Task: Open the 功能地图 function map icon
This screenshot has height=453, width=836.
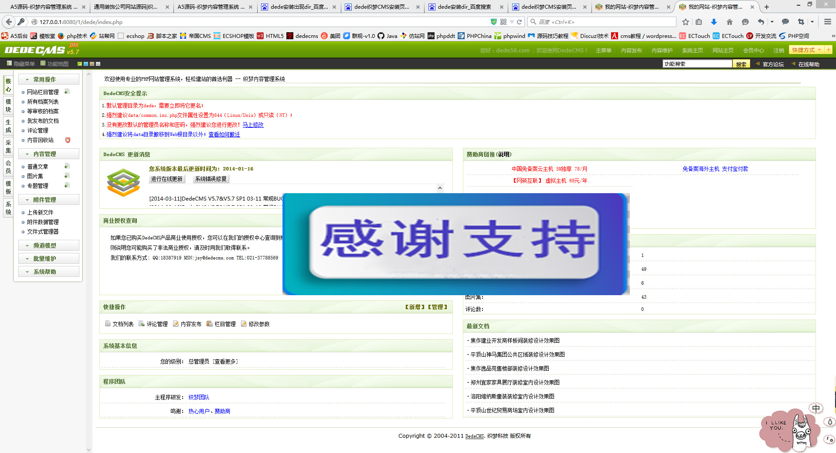Action: (x=43, y=64)
